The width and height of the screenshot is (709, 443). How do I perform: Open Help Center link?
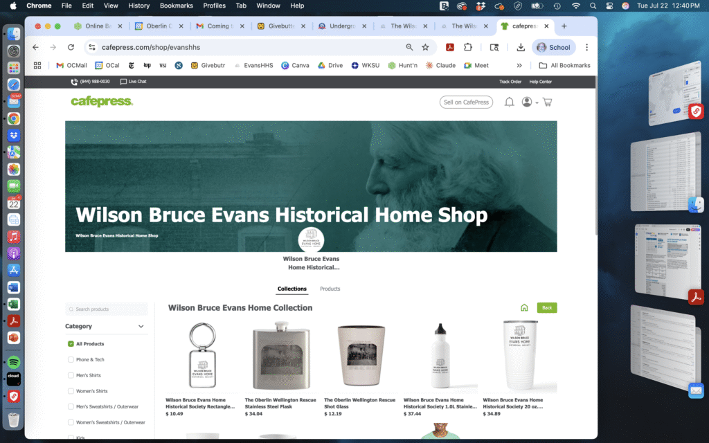click(540, 82)
